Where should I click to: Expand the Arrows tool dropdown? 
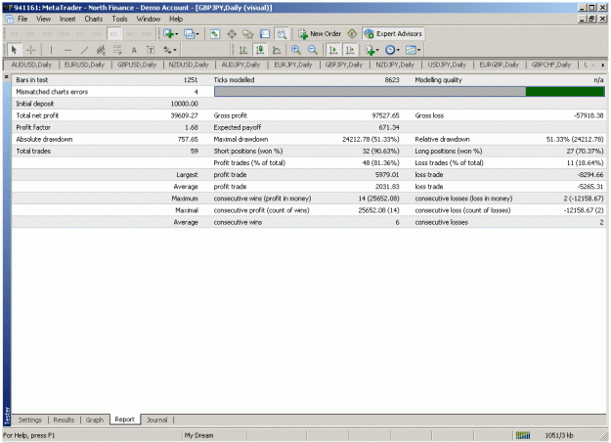click(175, 50)
